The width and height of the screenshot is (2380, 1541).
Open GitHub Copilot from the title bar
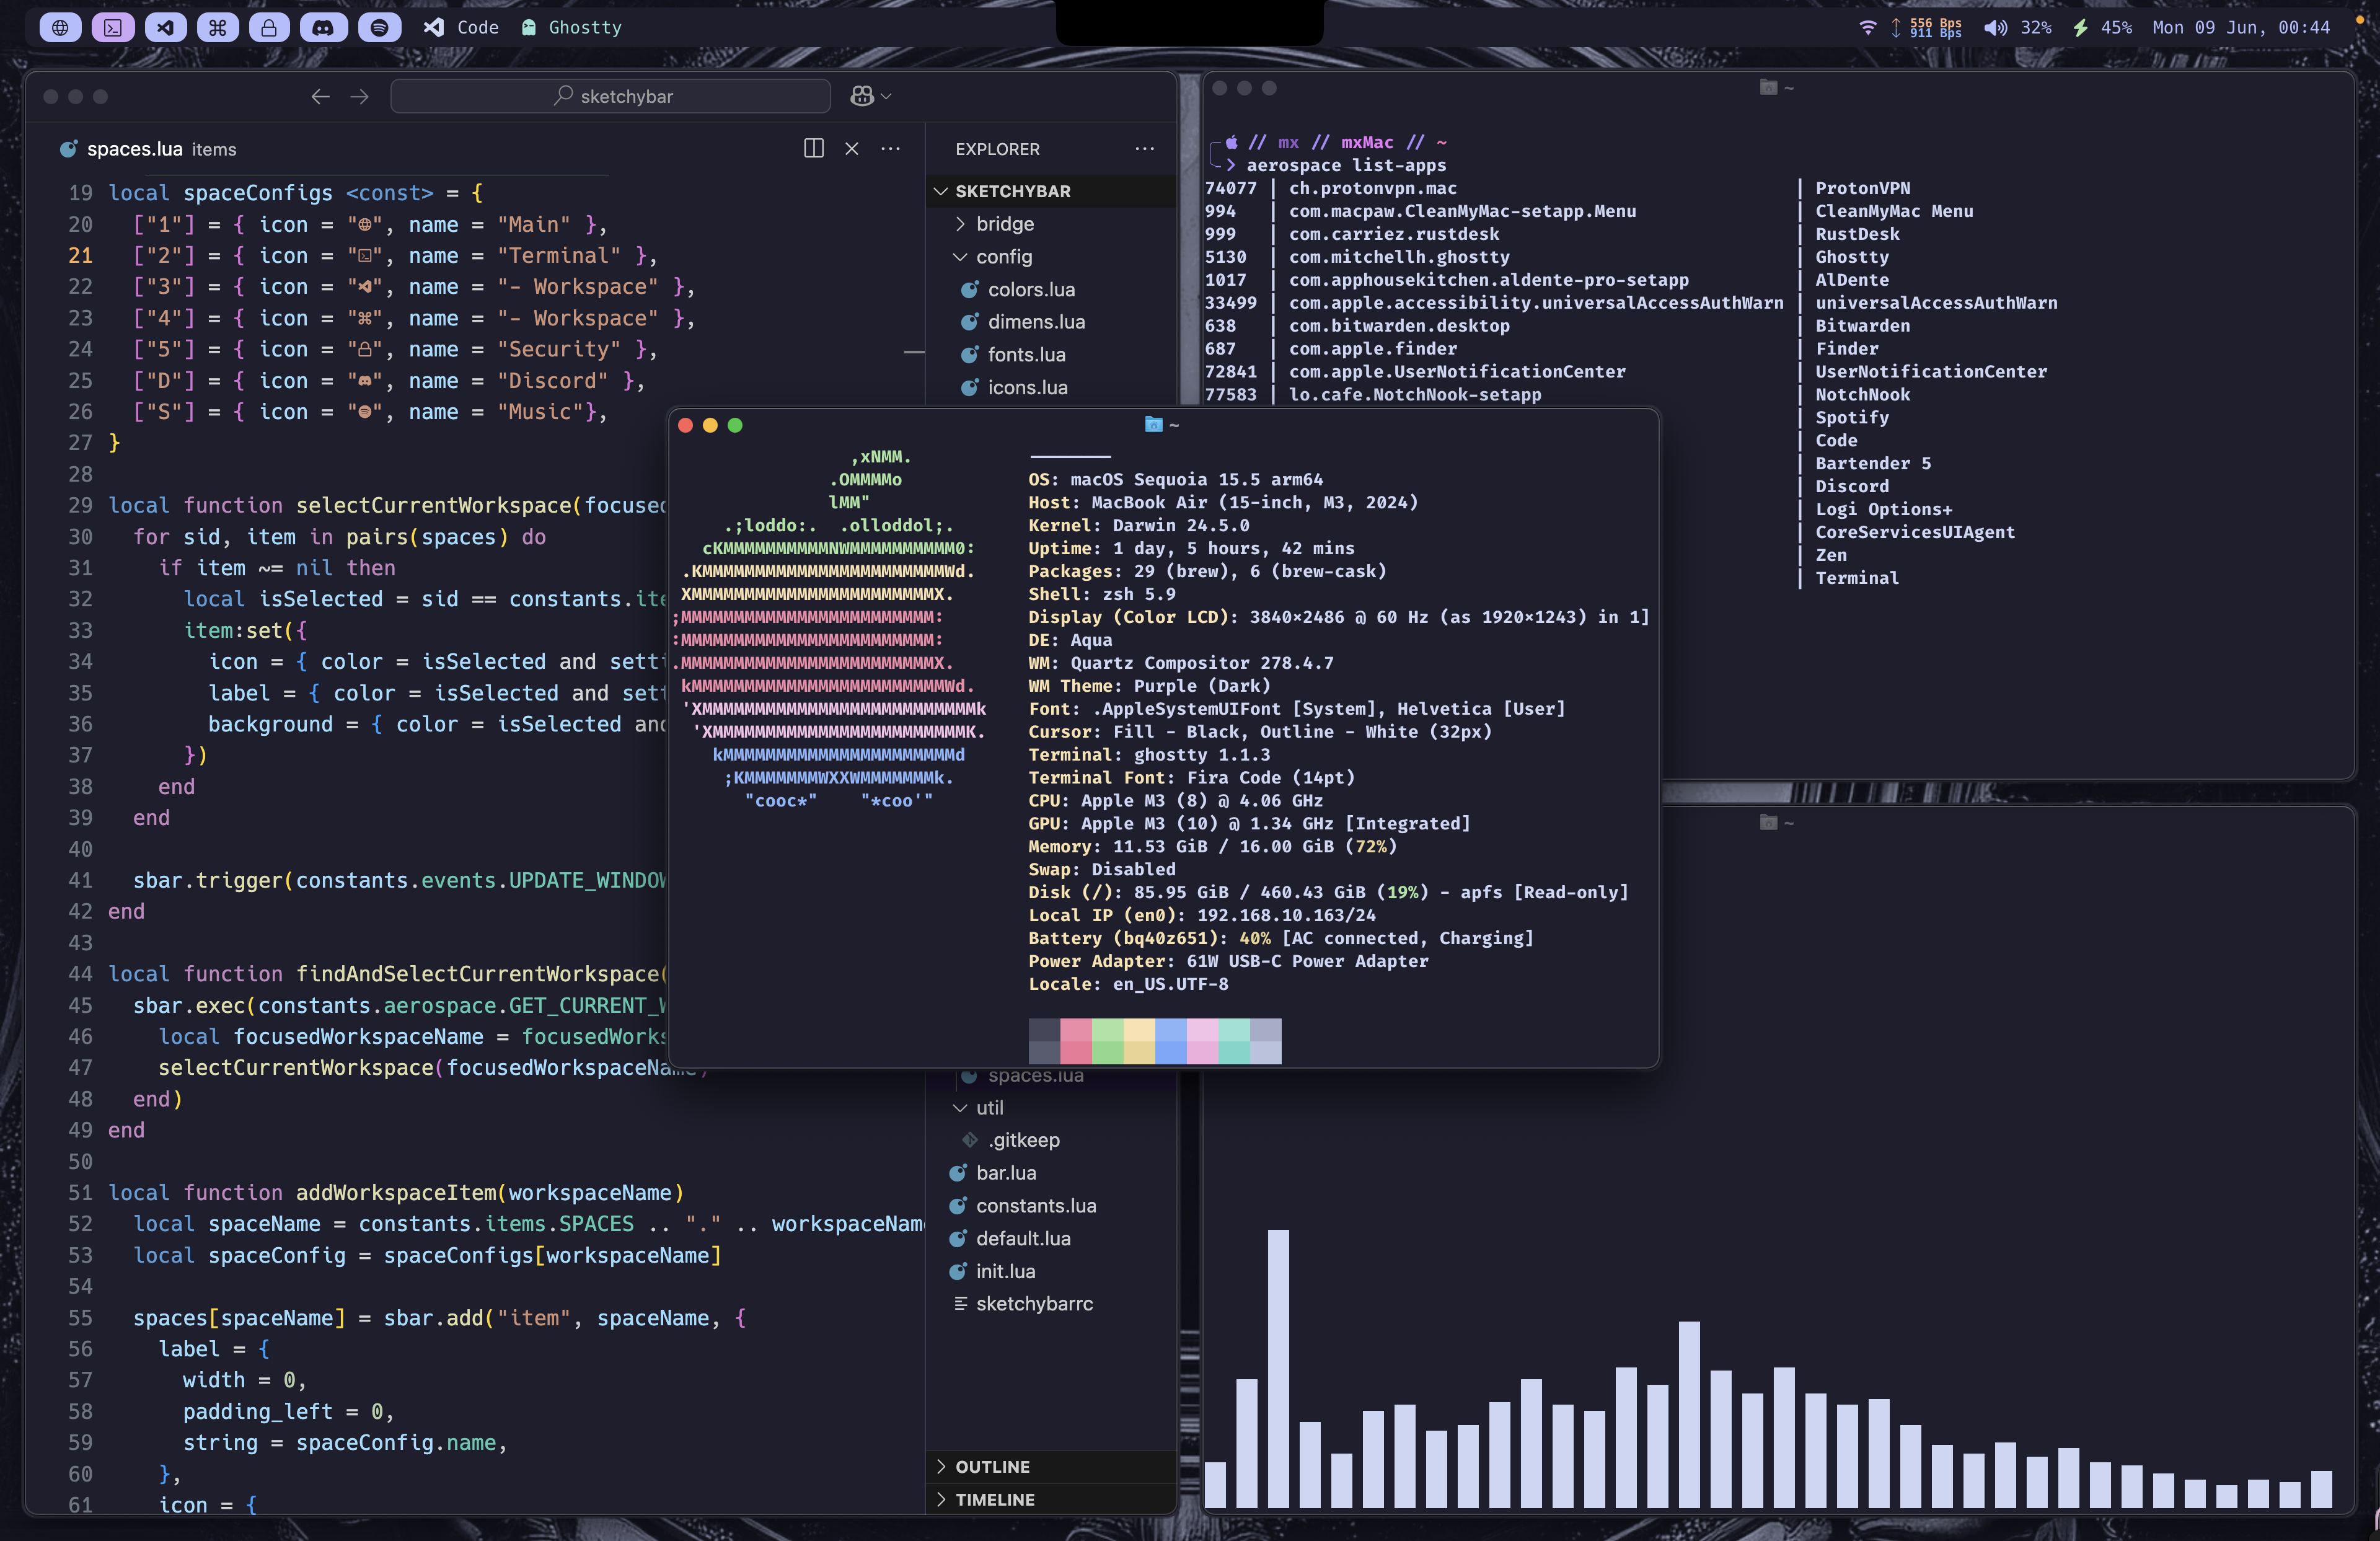point(862,95)
